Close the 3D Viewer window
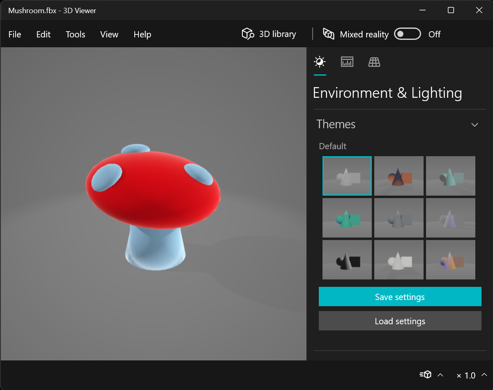Screen dimensions: 493x390 click(x=479, y=10)
